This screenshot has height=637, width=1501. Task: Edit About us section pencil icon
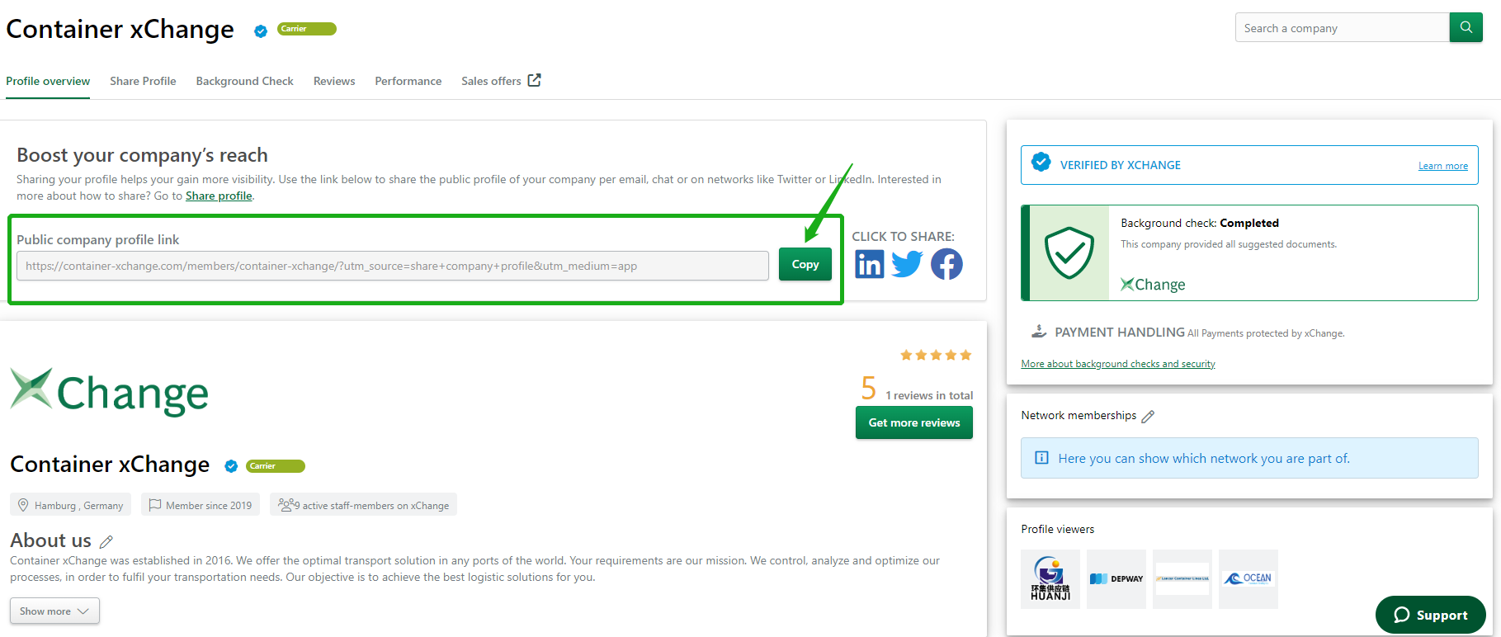tap(106, 542)
